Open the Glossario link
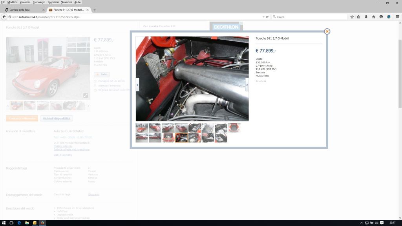402x226 pixels. [x=93, y=195]
